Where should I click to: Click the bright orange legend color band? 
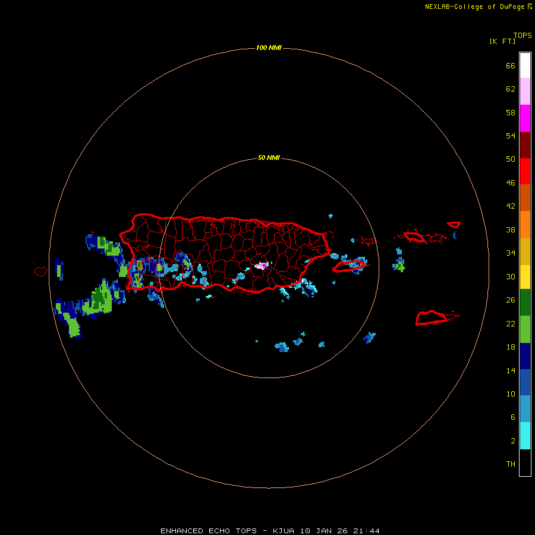(525, 225)
